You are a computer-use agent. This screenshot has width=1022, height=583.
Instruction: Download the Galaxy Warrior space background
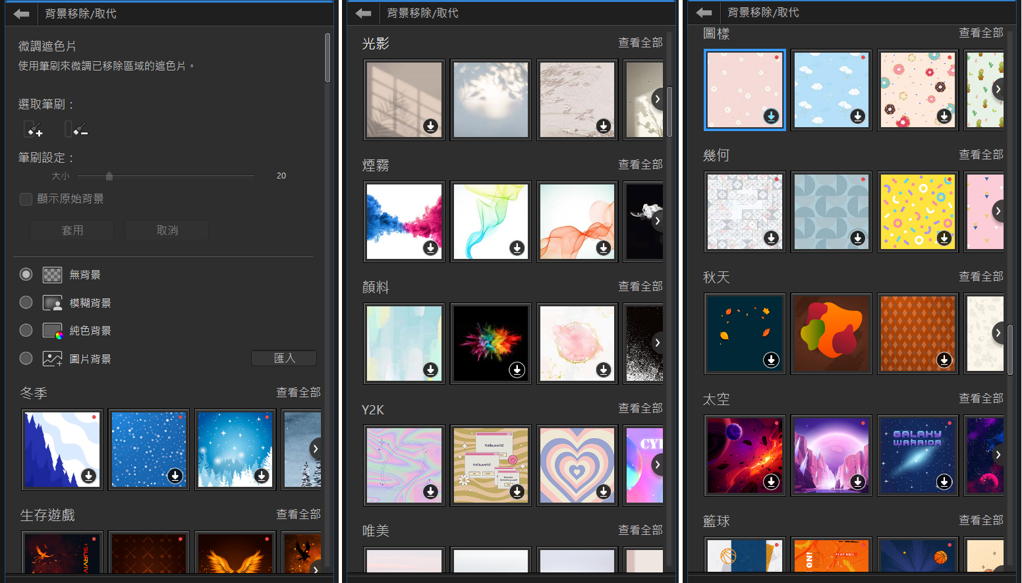click(x=944, y=482)
